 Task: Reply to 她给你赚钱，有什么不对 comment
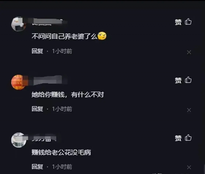click(37, 109)
